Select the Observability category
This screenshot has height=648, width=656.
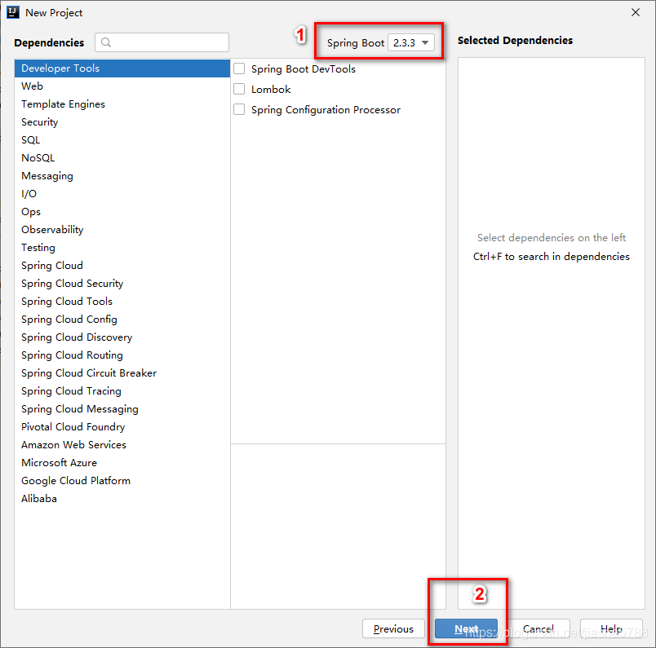(122, 230)
